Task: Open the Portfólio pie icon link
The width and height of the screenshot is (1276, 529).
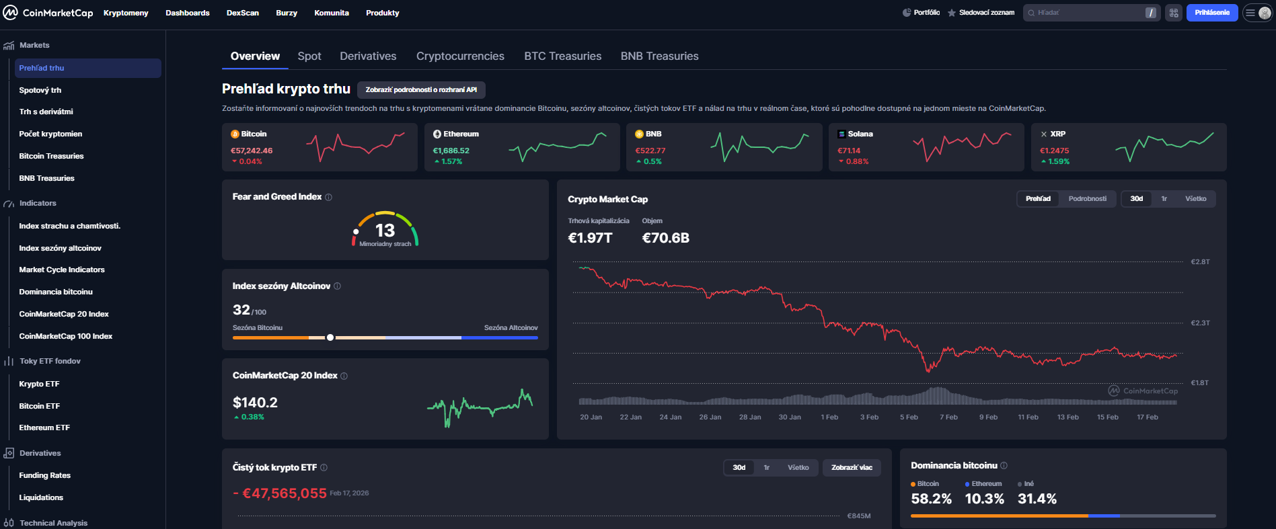Action: (x=906, y=13)
